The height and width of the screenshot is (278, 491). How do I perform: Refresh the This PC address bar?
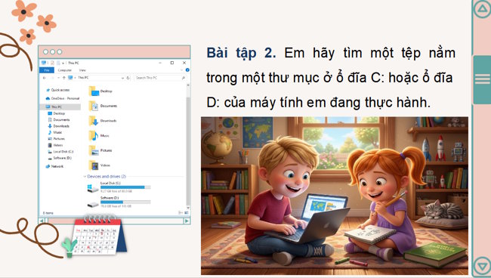click(x=128, y=78)
